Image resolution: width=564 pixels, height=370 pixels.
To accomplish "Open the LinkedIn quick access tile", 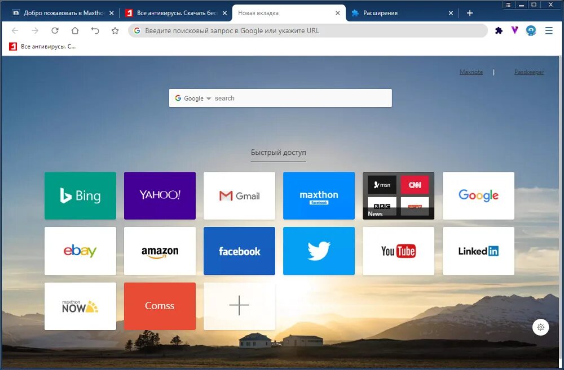I will (x=478, y=251).
